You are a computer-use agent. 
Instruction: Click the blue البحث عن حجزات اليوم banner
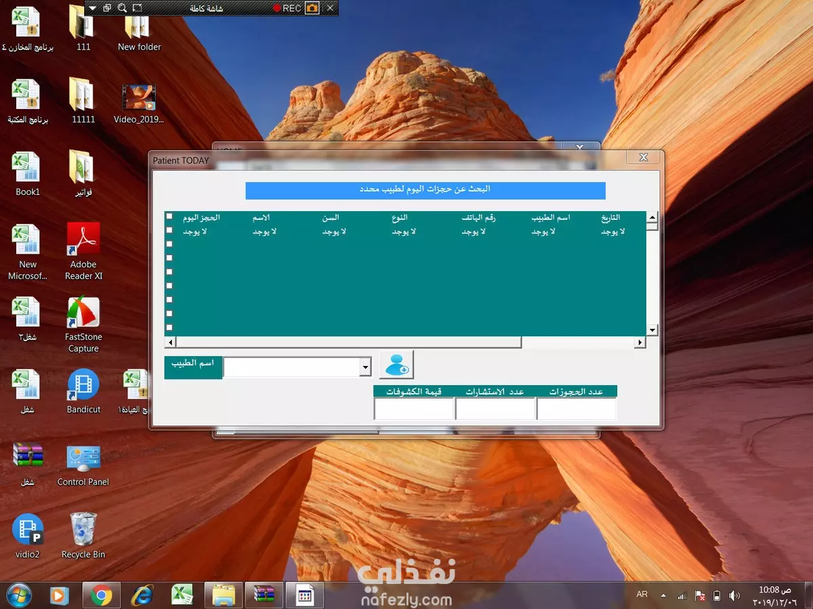(x=425, y=190)
